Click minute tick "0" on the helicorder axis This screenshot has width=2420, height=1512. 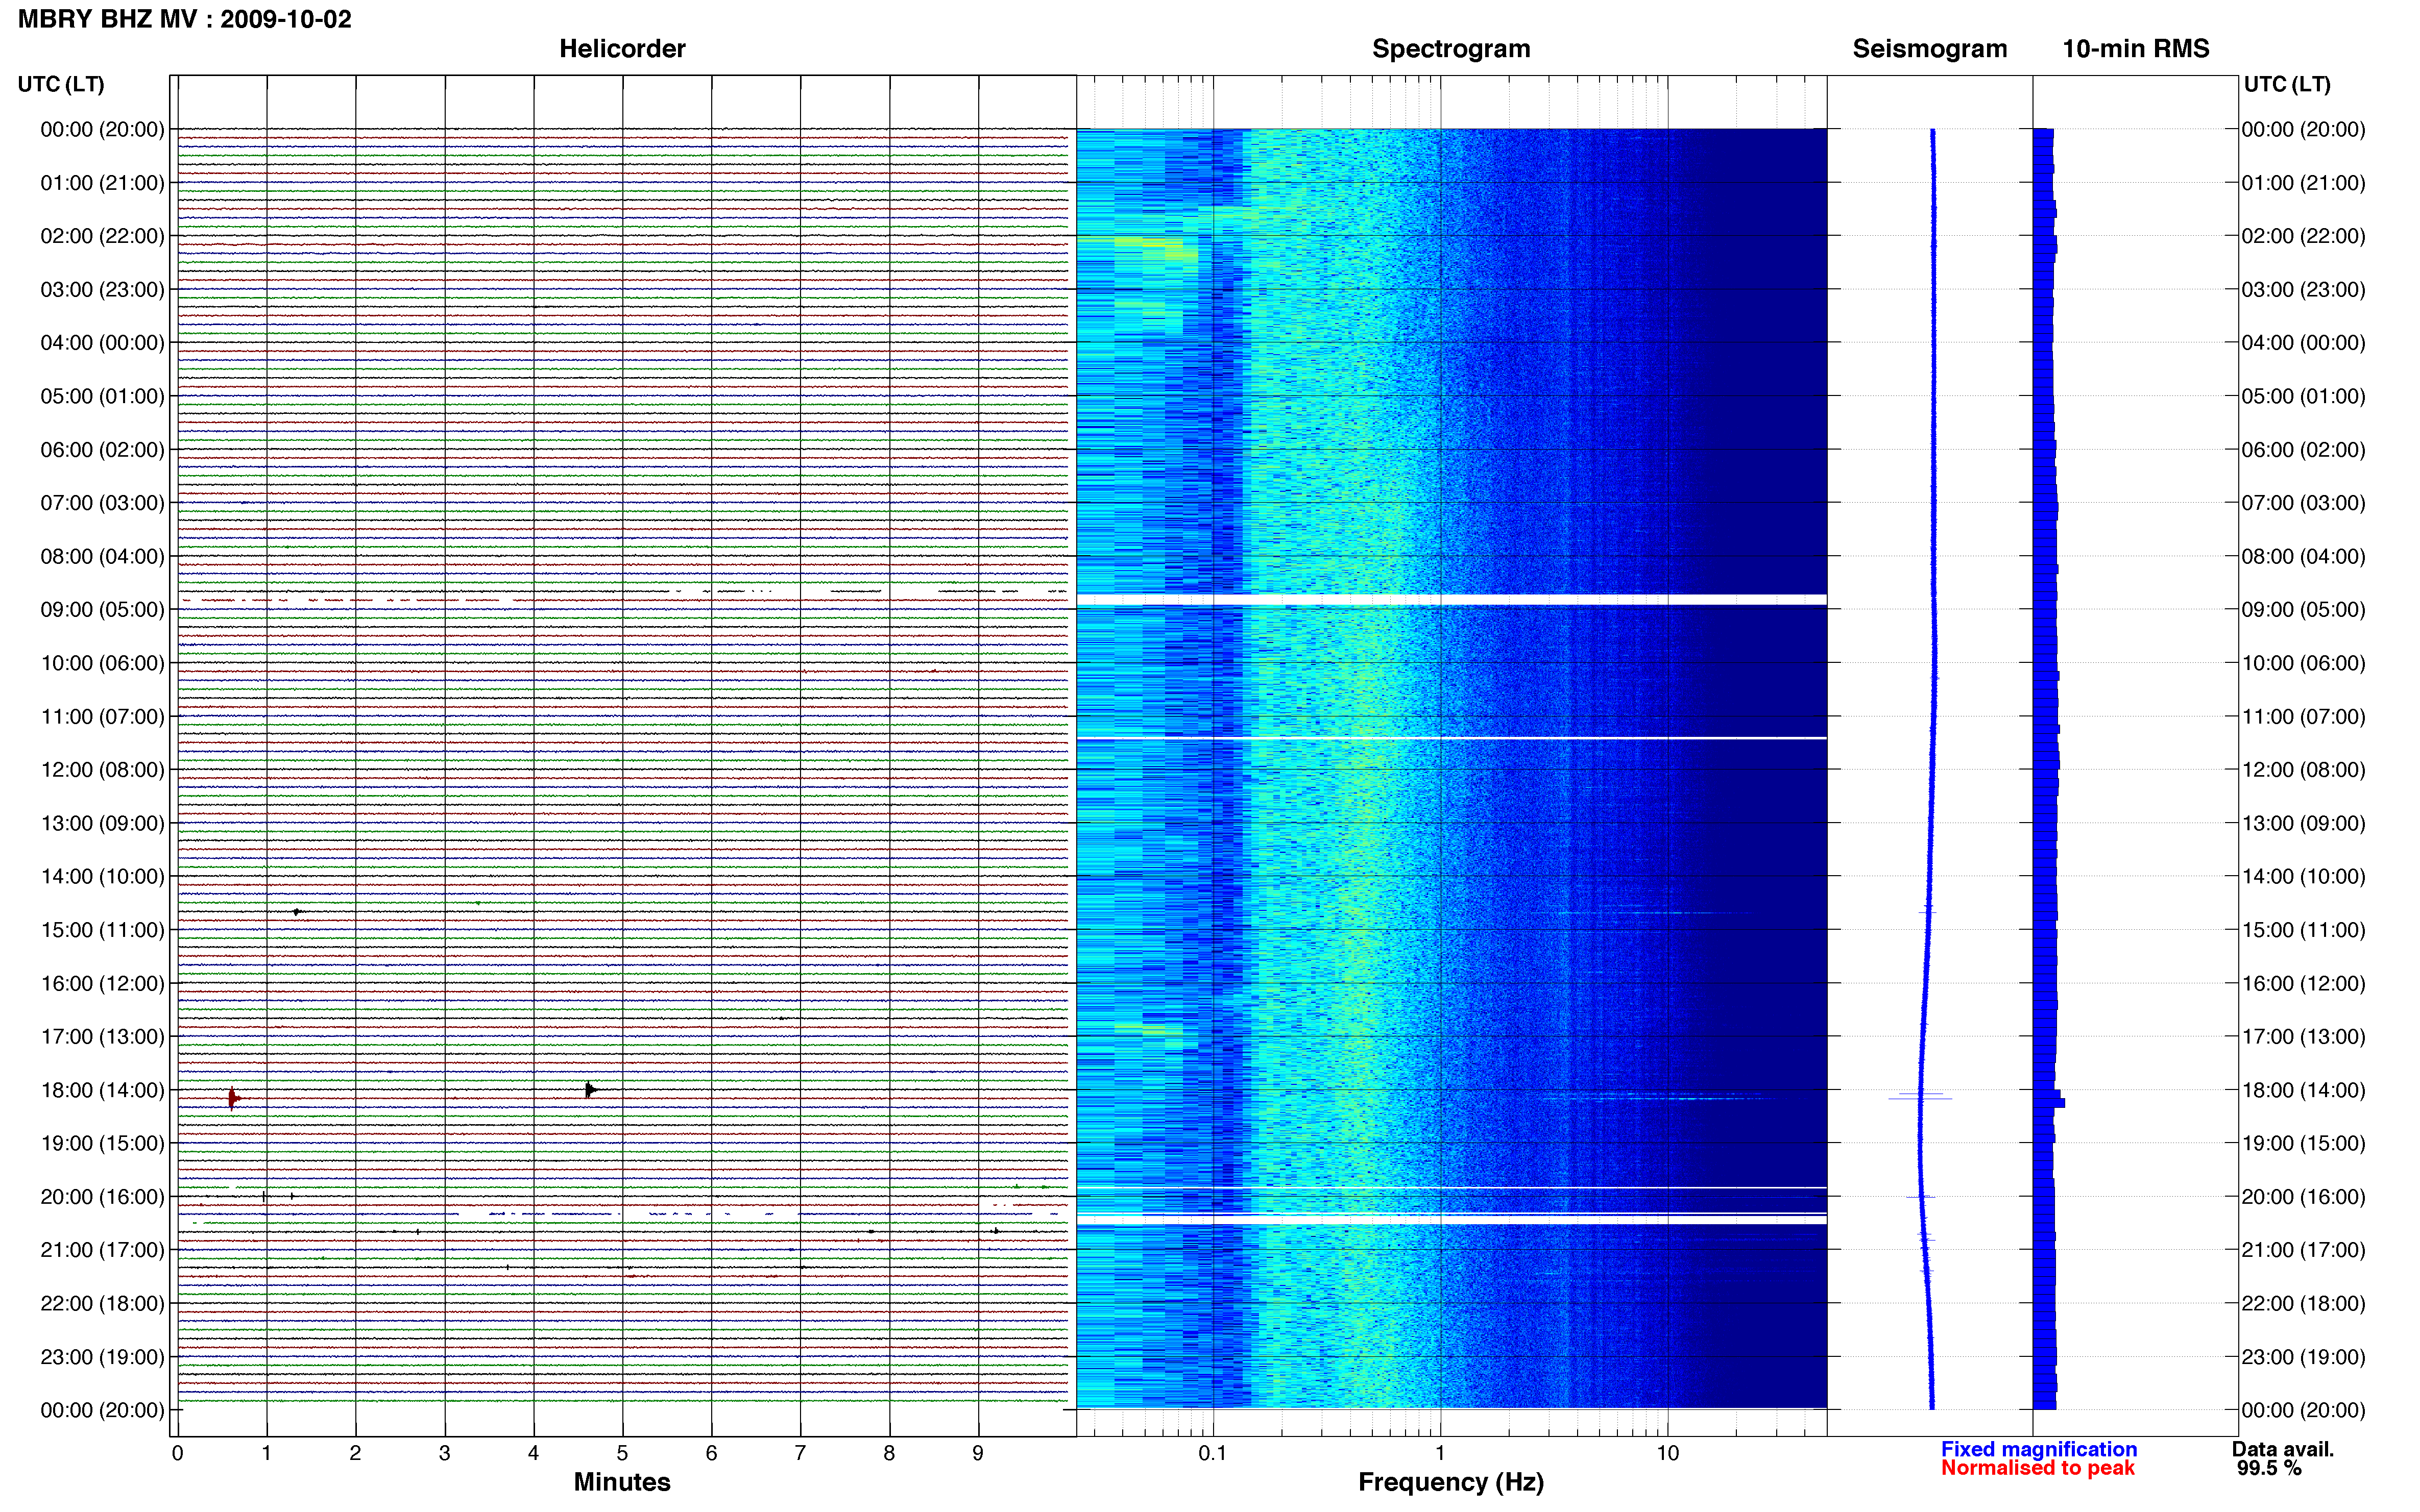pos(177,1454)
